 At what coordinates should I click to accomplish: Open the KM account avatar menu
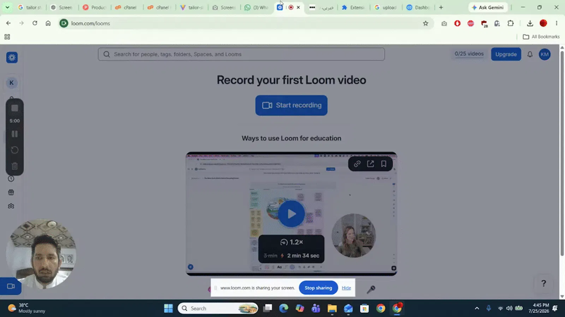pyautogui.click(x=545, y=54)
